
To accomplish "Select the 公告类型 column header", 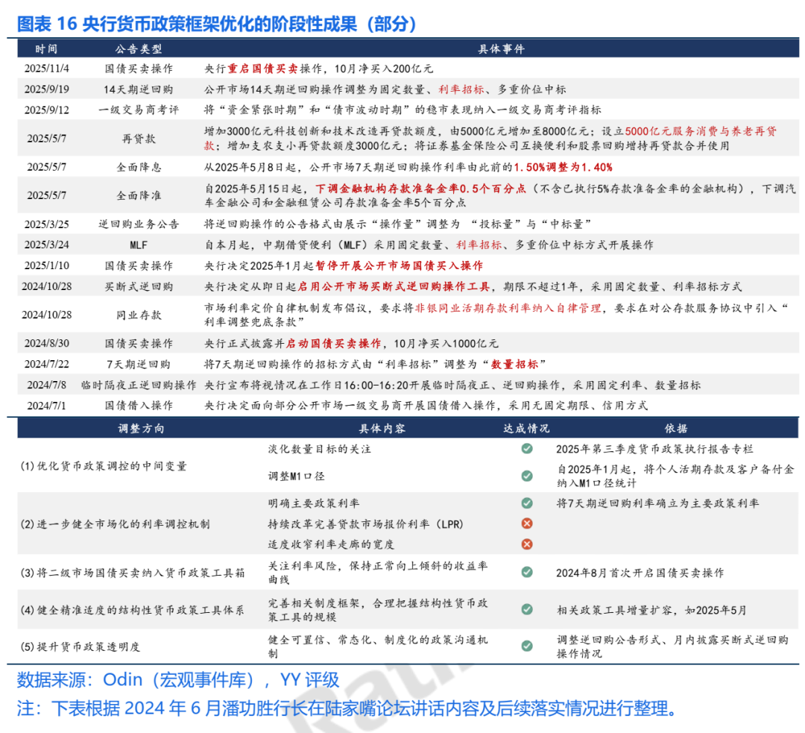I will click(139, 48).
